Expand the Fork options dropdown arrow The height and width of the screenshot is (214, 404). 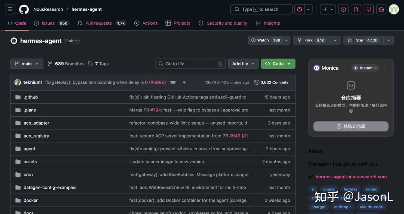[x=335, y=40]
